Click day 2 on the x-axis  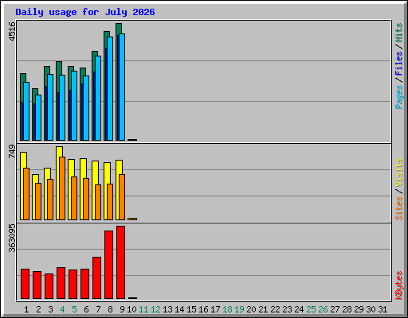[x=38, y=309]
